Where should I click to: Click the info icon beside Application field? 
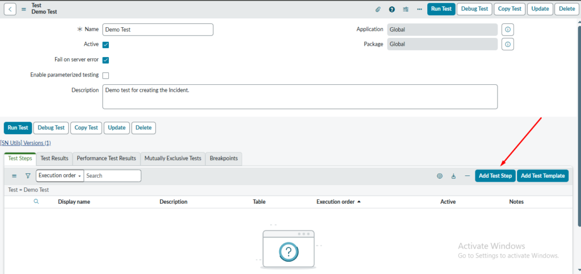coord(508,29)
